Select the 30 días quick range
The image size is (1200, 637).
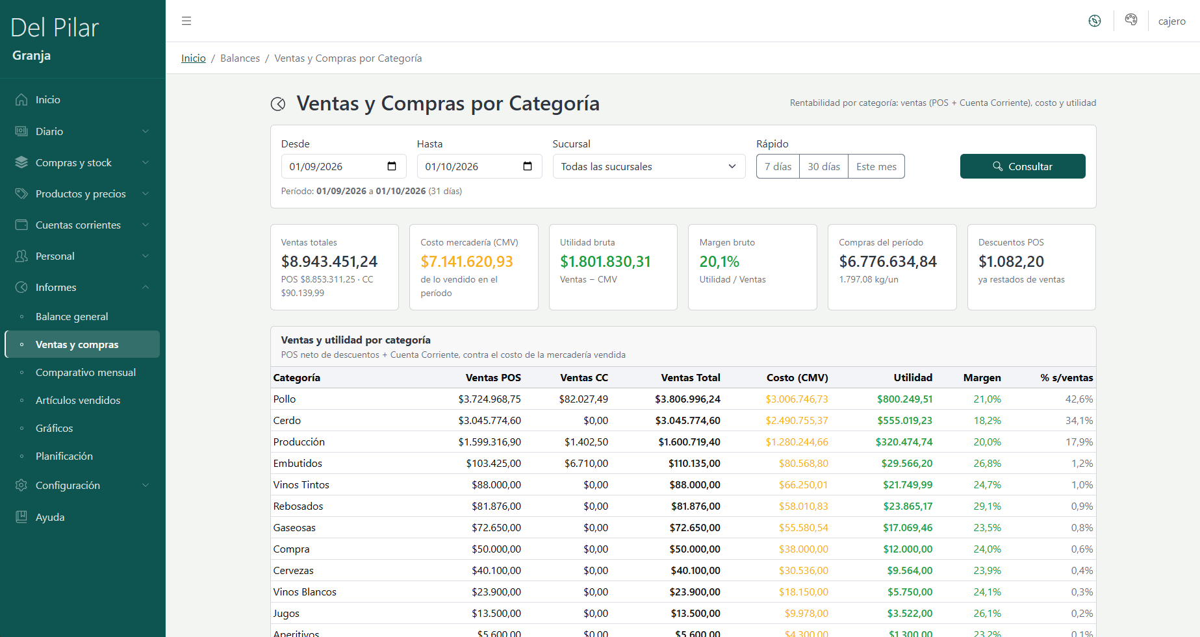tap(824, 166)
